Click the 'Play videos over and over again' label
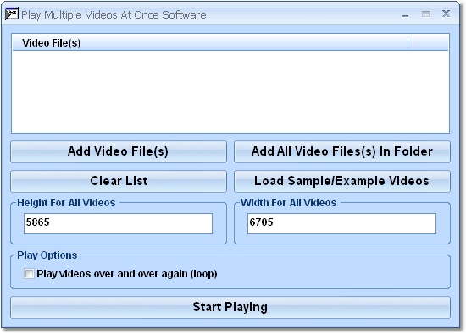Image resolution: width=466 pixels, height=334 pixels. pyautogui.click(x=127, y=273)
